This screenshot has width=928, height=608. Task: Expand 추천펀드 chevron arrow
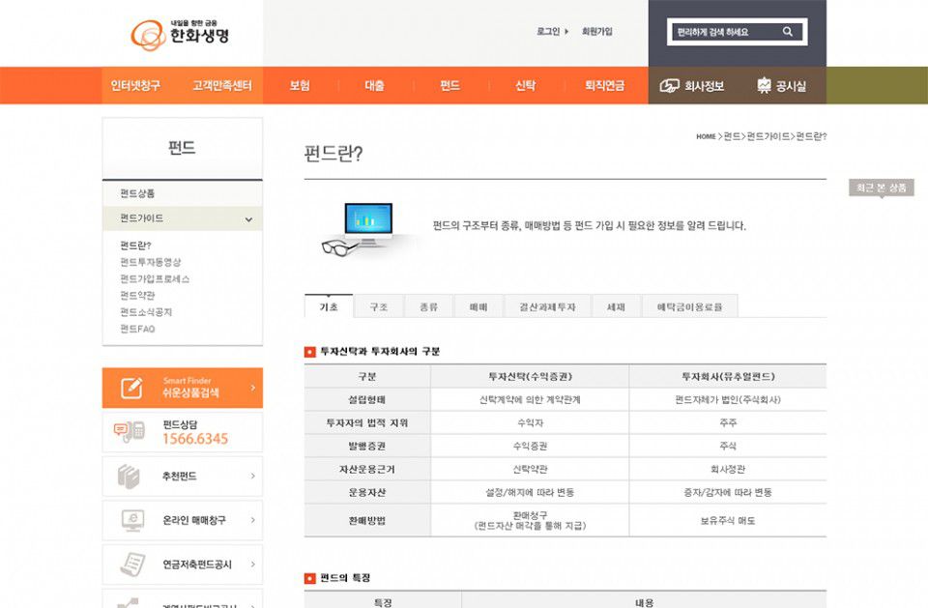pos(252,476)
